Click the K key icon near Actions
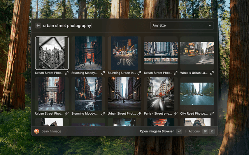Image resolution: width=249 pixels, height=155 pixels. coord(212,131)
